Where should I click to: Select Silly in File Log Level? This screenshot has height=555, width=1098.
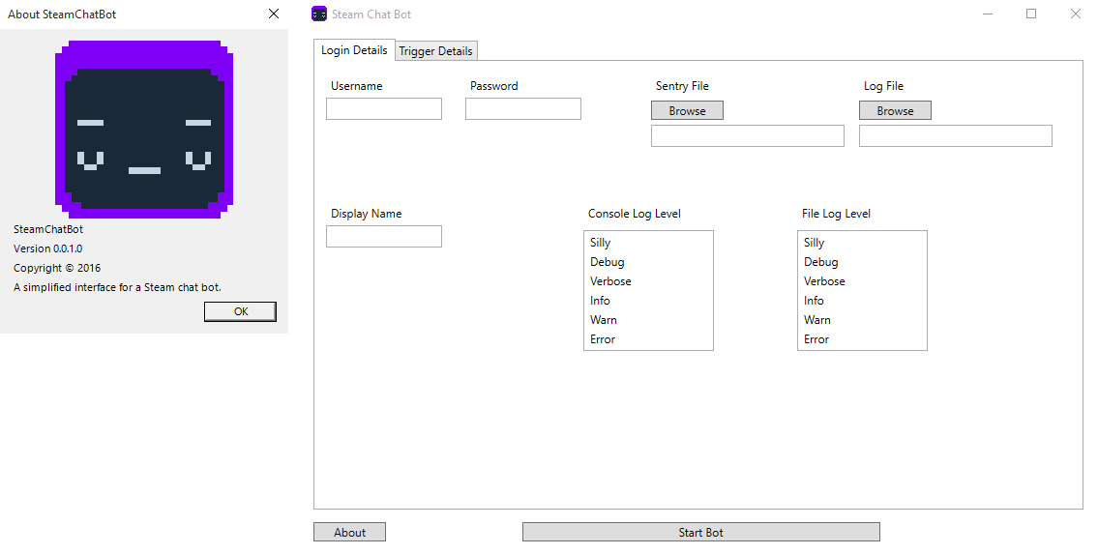(x=862, y=243)
